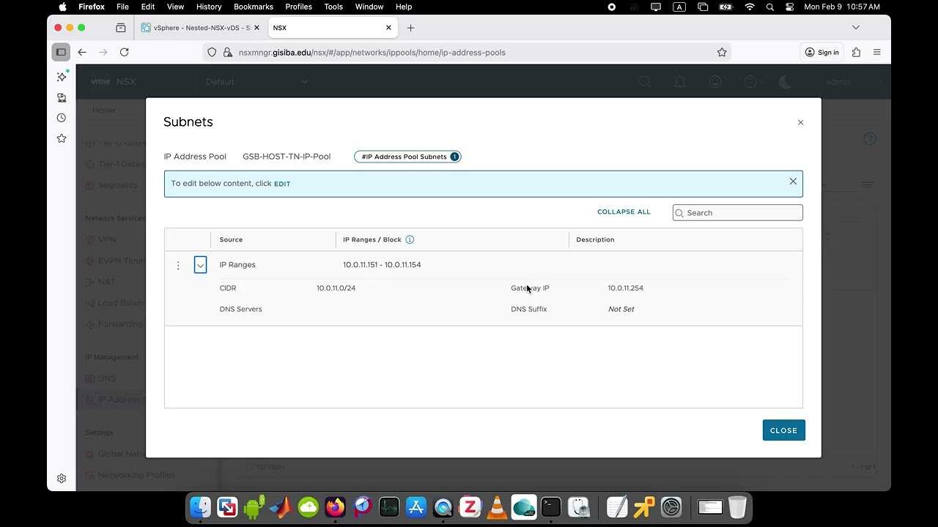
Task: Go back to the previous page
Action: 82,52
